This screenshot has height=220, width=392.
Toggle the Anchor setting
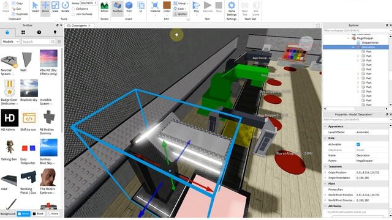180,14
